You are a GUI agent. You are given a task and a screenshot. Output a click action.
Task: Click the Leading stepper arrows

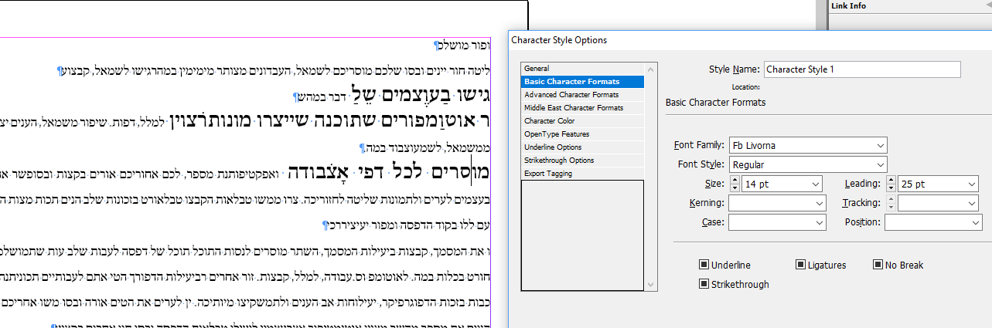[x=891, y=184]
